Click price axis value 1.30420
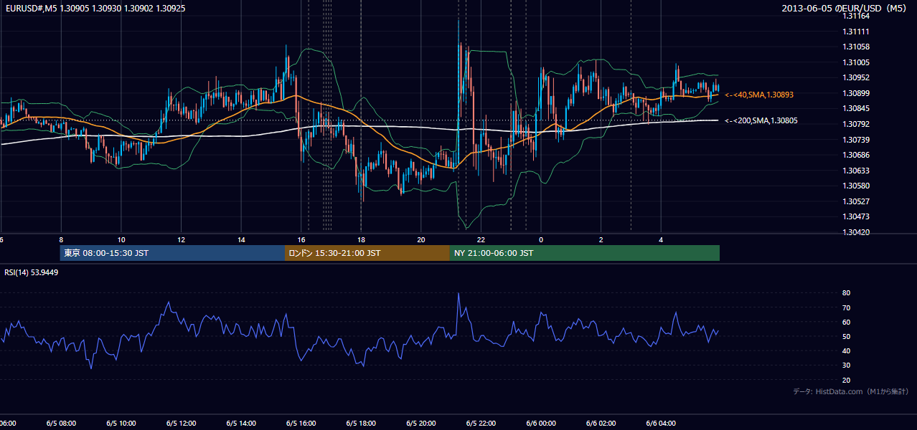This screenshot has height=430, width=917. [x=857, y=232]
